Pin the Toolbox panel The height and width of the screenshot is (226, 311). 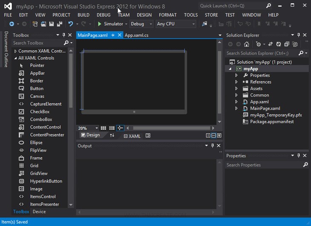click(x=63, y=35)
